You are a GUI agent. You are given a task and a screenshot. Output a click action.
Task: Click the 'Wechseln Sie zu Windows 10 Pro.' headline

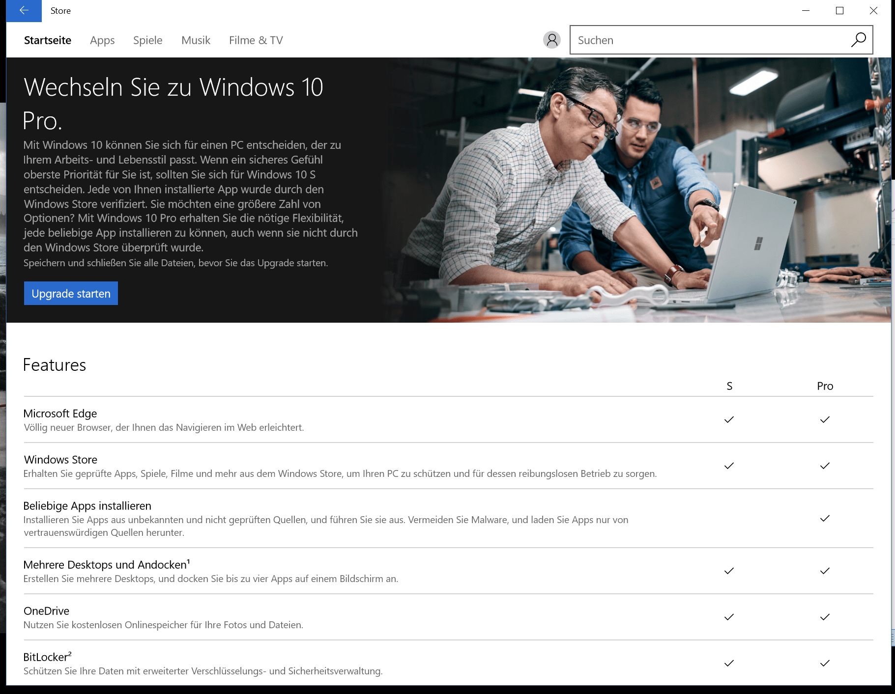coord(173,104)
